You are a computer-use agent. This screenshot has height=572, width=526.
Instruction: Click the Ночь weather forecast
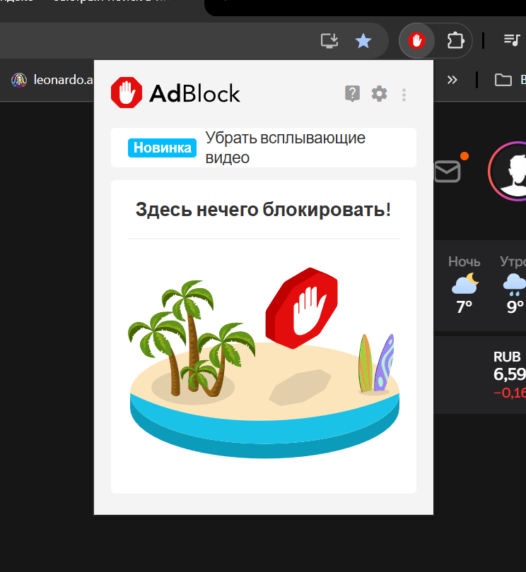click(x=464, y=285)
